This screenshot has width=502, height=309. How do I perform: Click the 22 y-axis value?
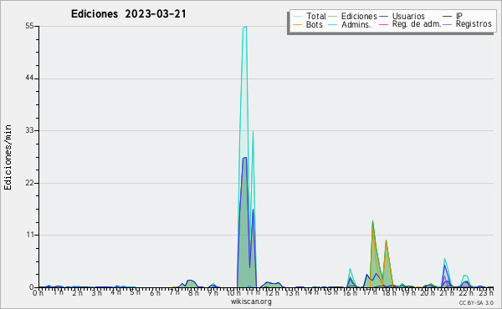tap(29, 183)
